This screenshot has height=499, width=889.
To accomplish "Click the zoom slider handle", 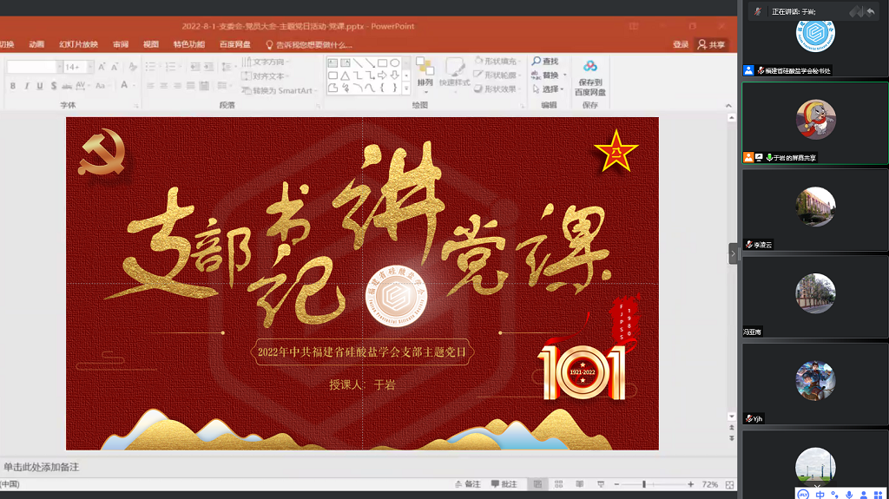I will coord(644,484).
